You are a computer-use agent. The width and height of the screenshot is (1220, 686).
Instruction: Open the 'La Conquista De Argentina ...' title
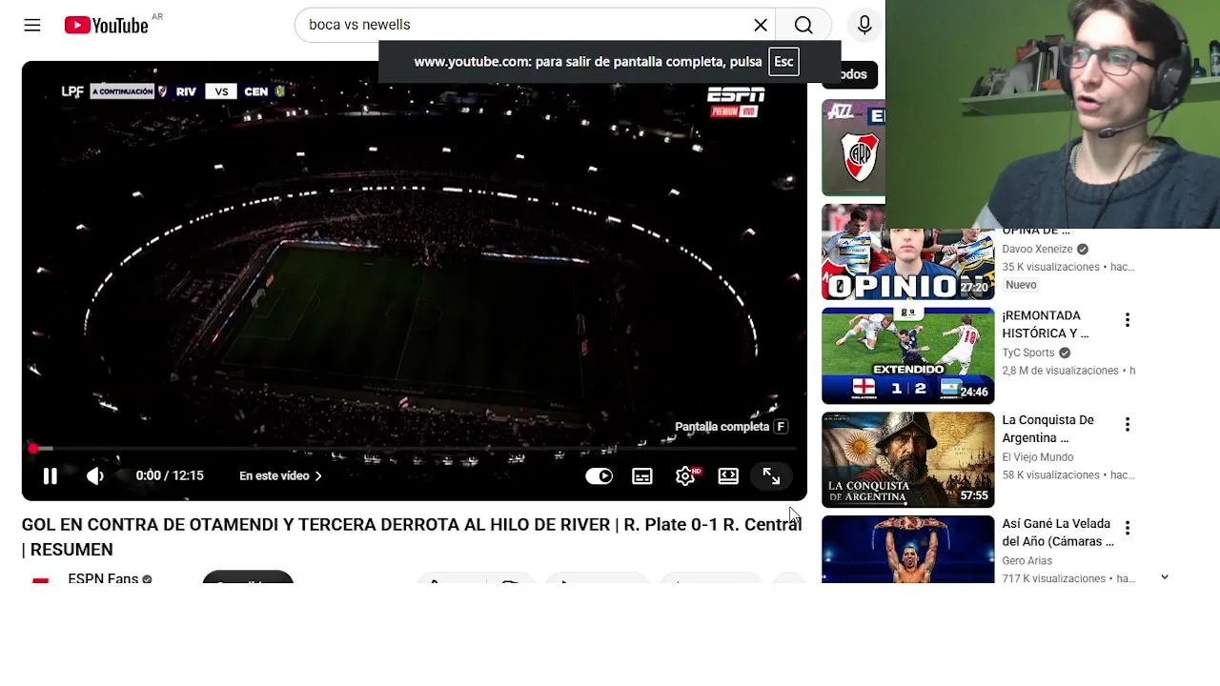pyautogui.click(x=1047, y=429)
